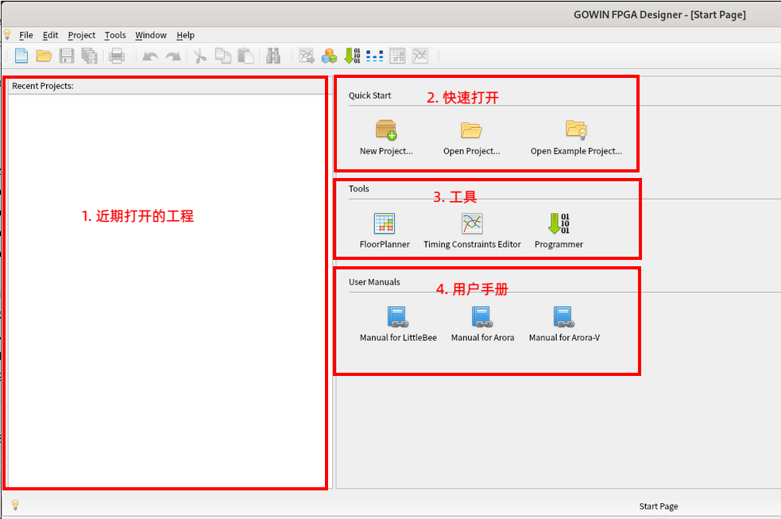Click the Timing Constraints icon in toolbar
The width and height of the screenshot is (781, 519).
pos(419,56)
